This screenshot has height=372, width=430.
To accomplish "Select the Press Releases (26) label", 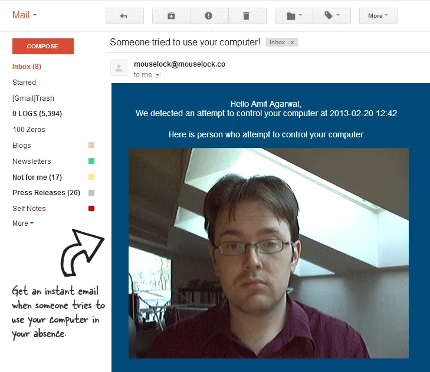I will 46,193.
